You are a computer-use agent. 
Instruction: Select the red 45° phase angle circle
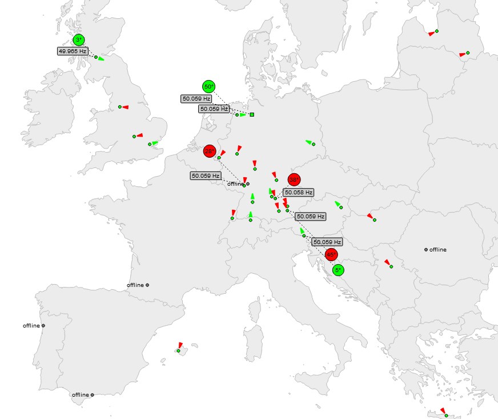click(331, 255)
